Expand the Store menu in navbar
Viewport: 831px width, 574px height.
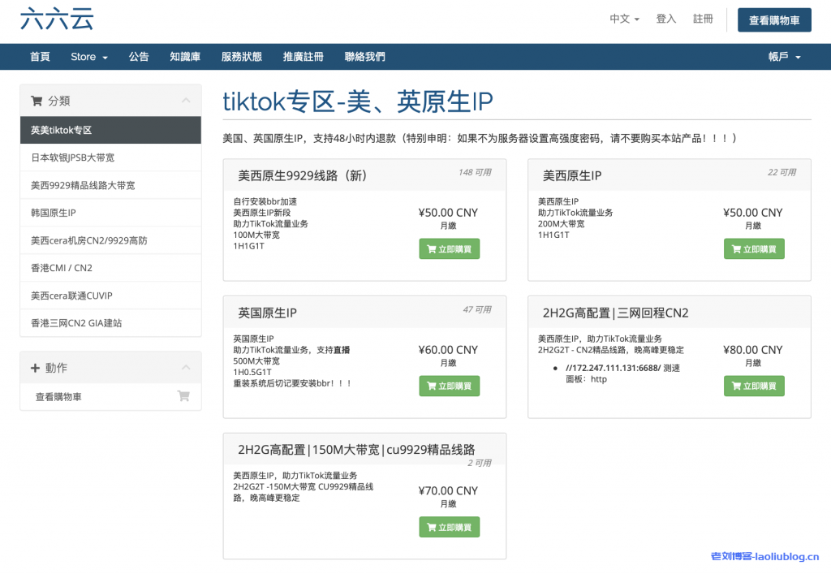tap(88, 57)
